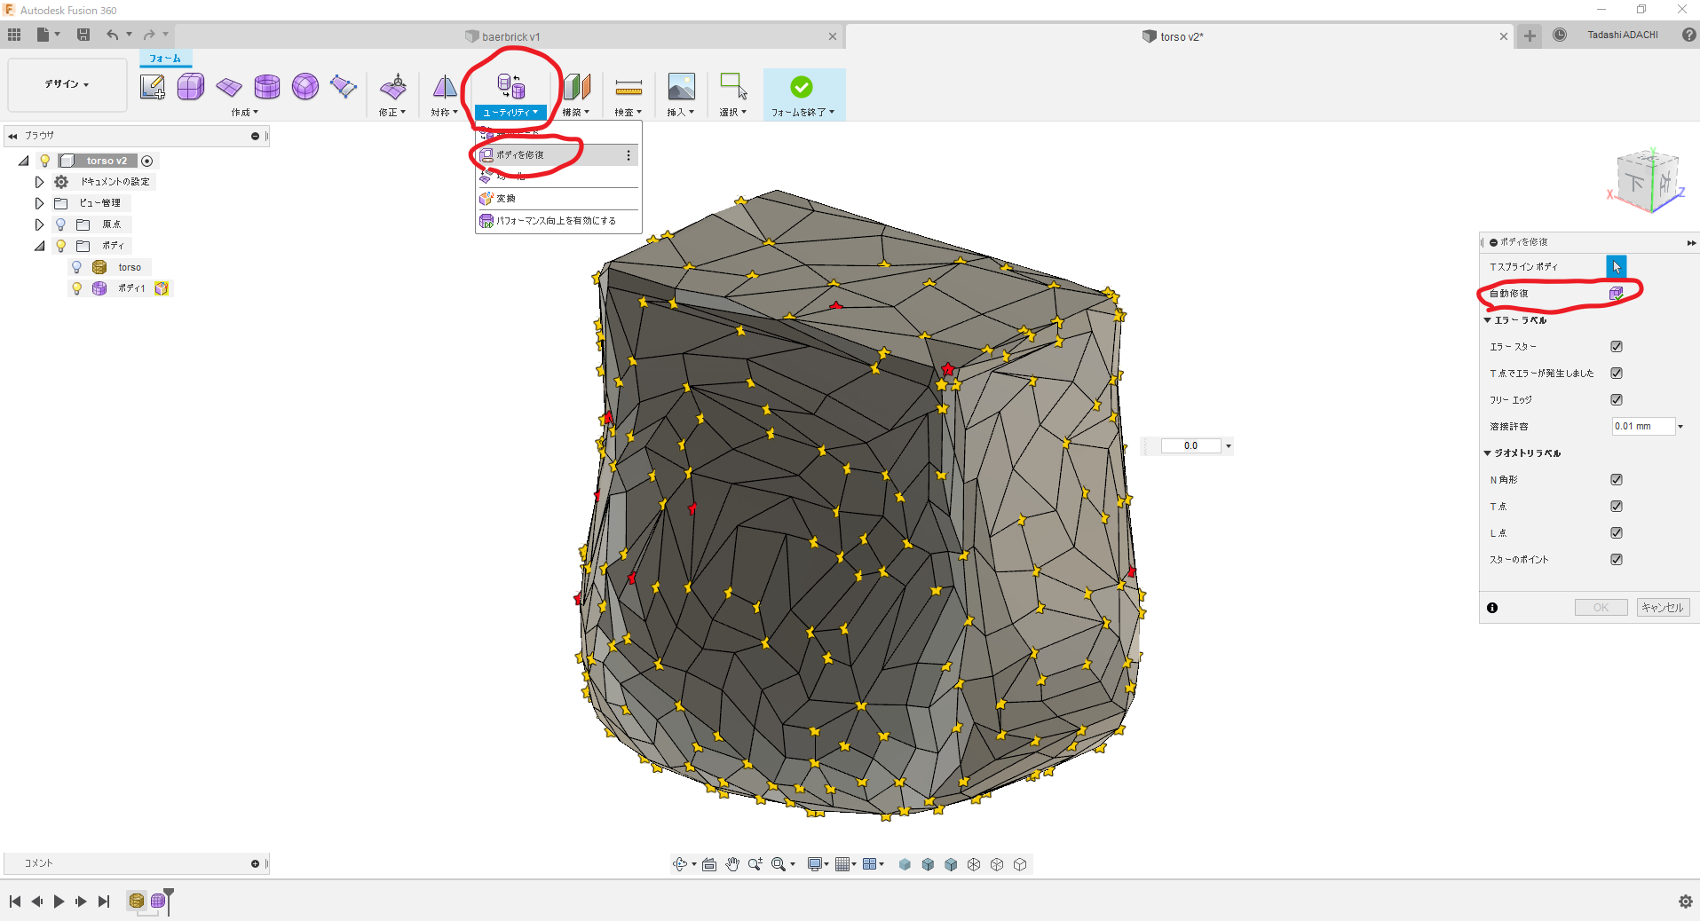Open the Symmetry mirror tool icon
1700x921 pixels.
[444, 87]
